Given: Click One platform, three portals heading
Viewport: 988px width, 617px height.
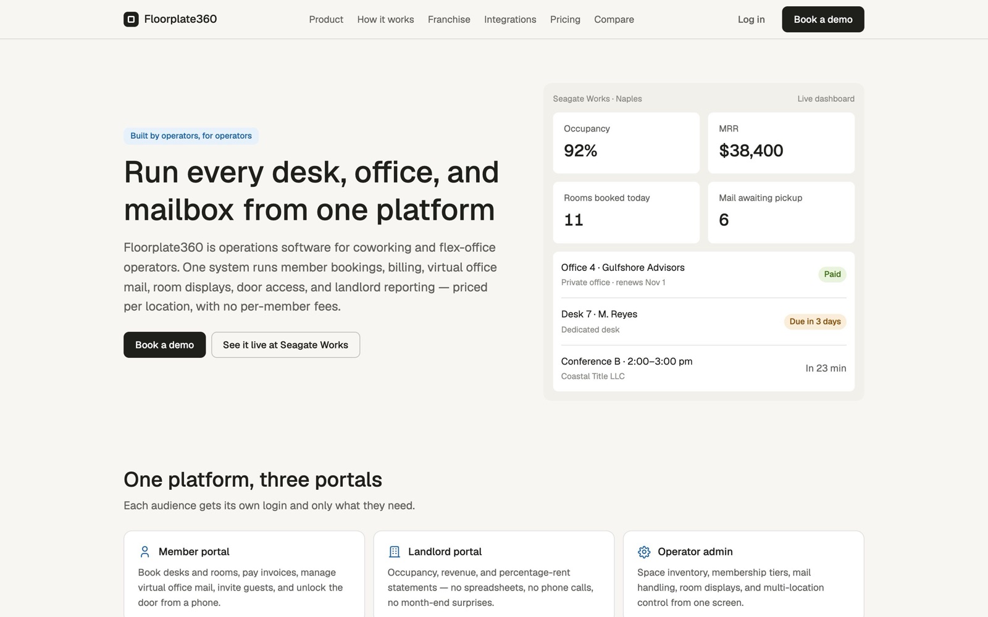Looking at the screenshot, I should pos(253,479).
